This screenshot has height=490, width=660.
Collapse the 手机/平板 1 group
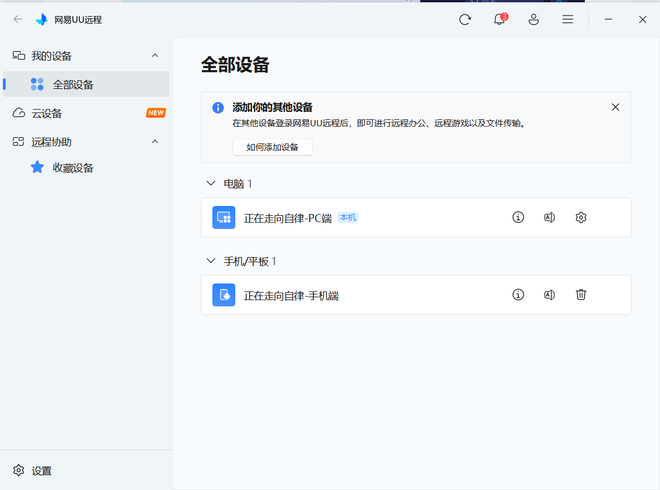[211, 261]
